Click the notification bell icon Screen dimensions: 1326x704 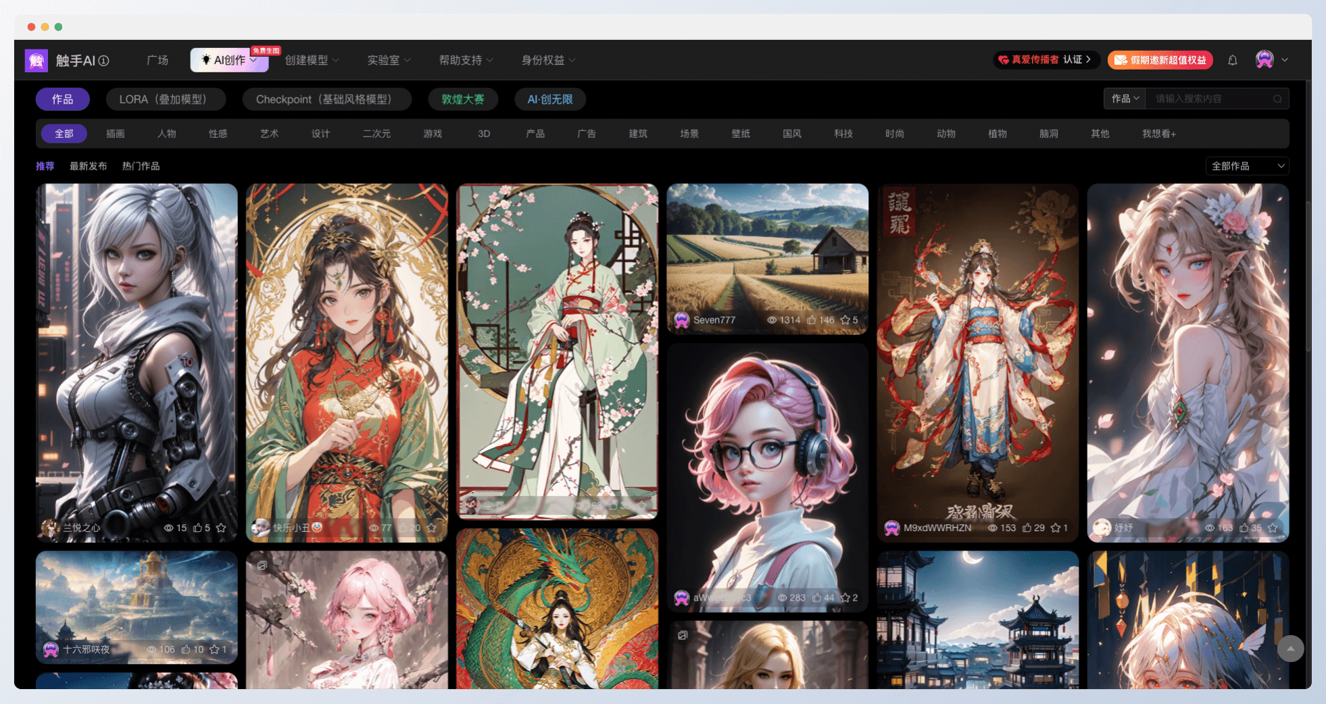[1232, 60]
